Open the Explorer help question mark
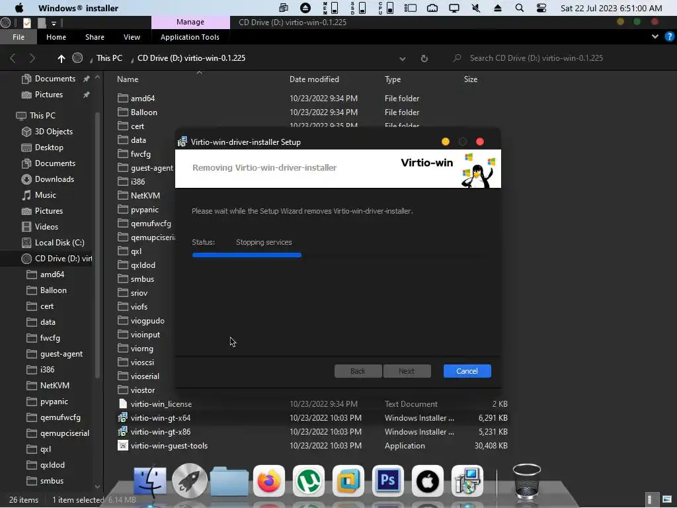This screenshot has height=508, width=677. click(x=669, y=37)
